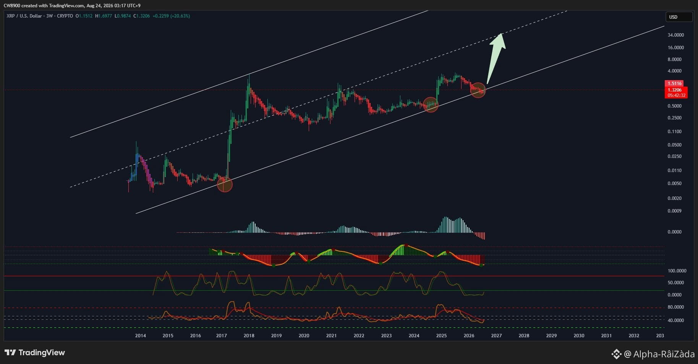Click the 0.0500 price scale label
Viewport: 698px width, 364px height.
click(674, 145)
